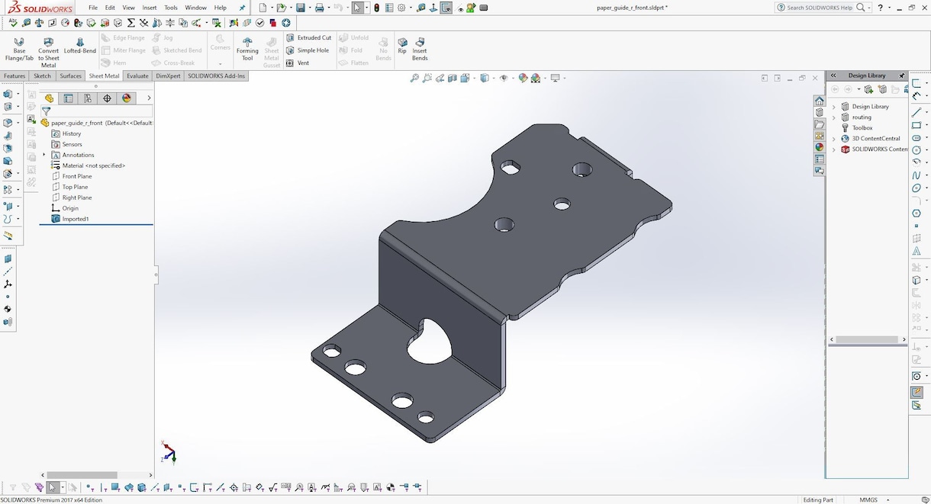Expand the routing library node

[834, 117]
